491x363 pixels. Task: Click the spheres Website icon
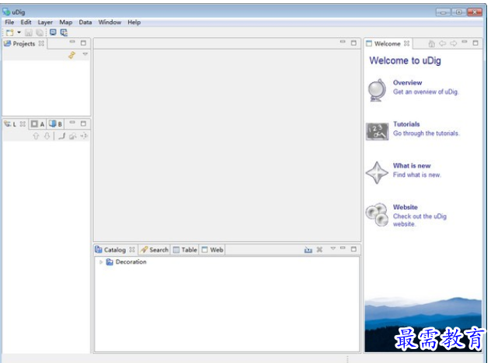pos(378,215)
